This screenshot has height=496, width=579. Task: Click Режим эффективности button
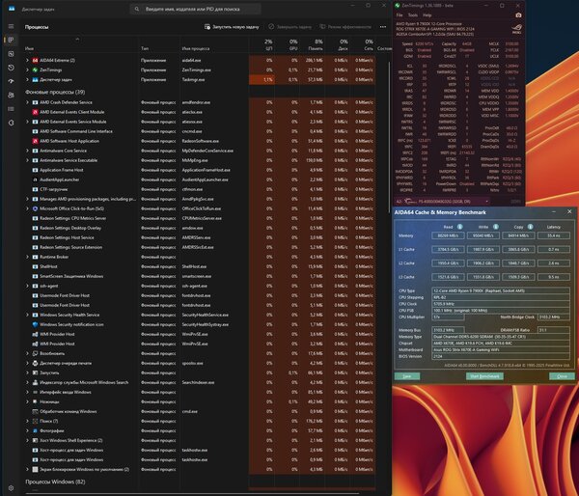point(345,27)
